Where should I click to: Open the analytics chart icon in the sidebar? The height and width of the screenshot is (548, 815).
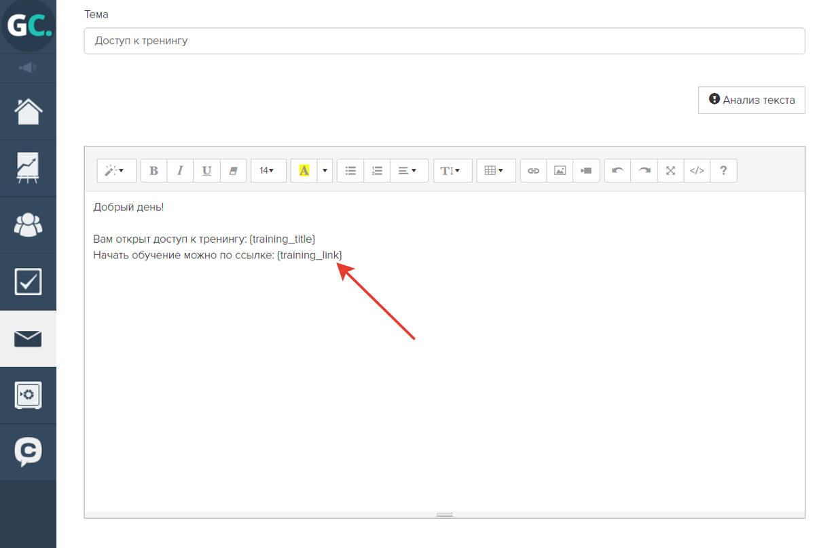click(x=28, y=168)
